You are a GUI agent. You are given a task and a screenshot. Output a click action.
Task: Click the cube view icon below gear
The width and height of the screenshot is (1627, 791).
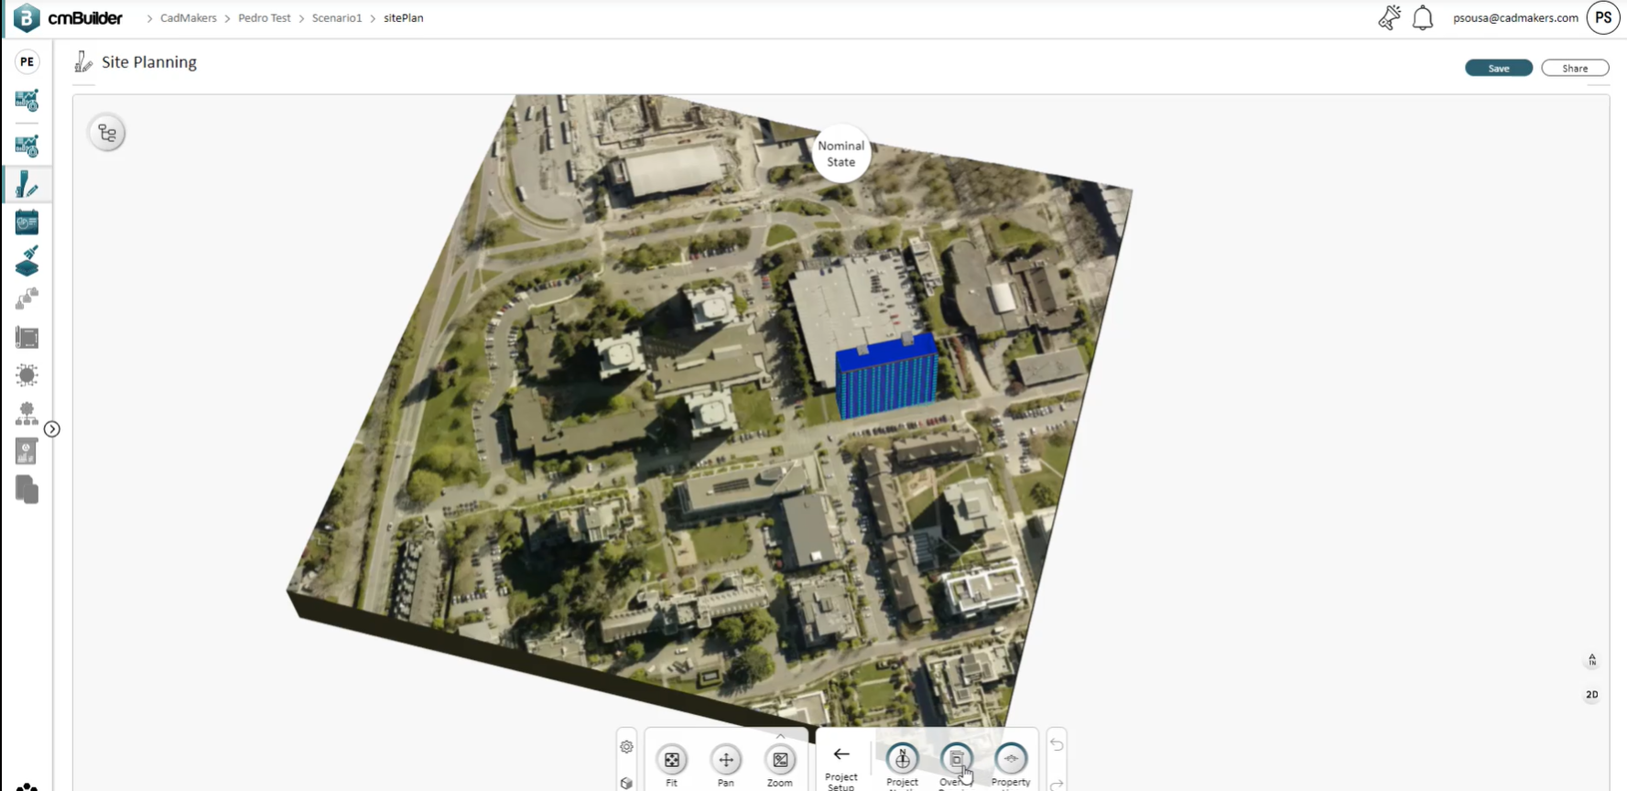(x=626, y=784)
